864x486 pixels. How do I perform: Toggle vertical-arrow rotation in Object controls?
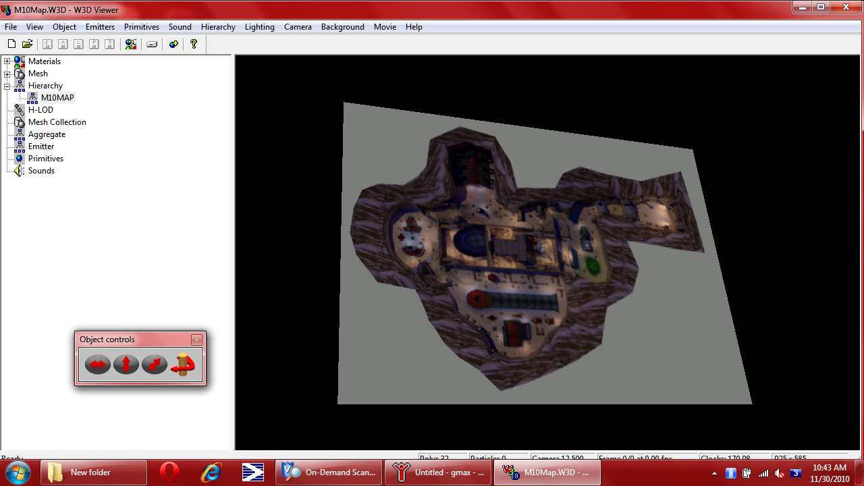[x=126, y=364]
